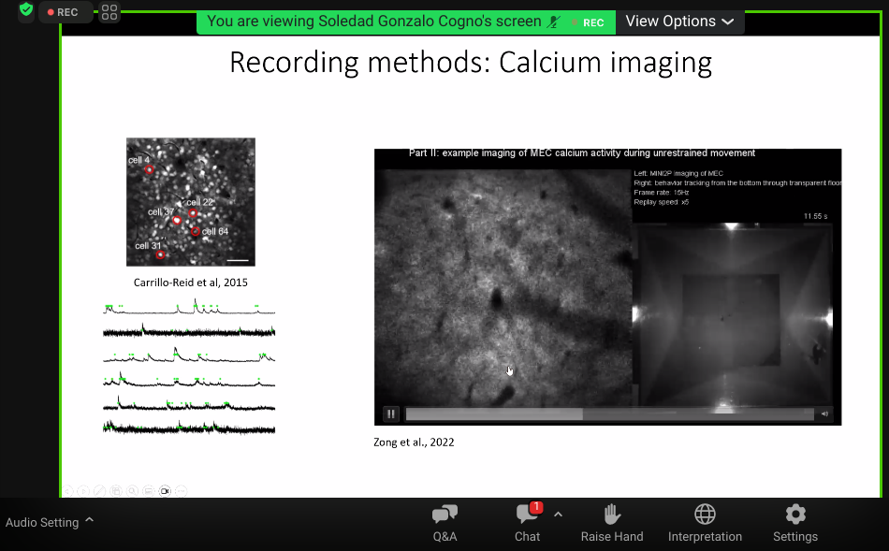Open the Chat panel

tap(527, 523)
